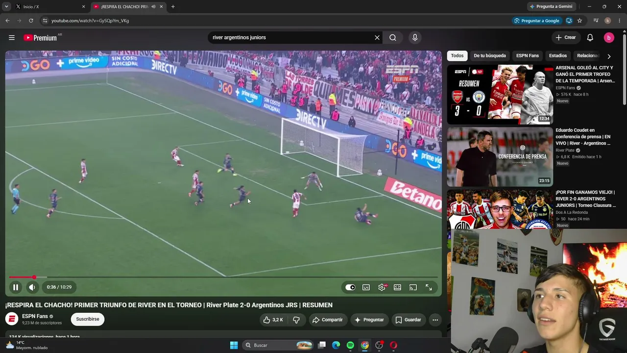The height and width of the screenshot is (353, 627).
Task: Open the player settings gear
Action: [382, 287]
